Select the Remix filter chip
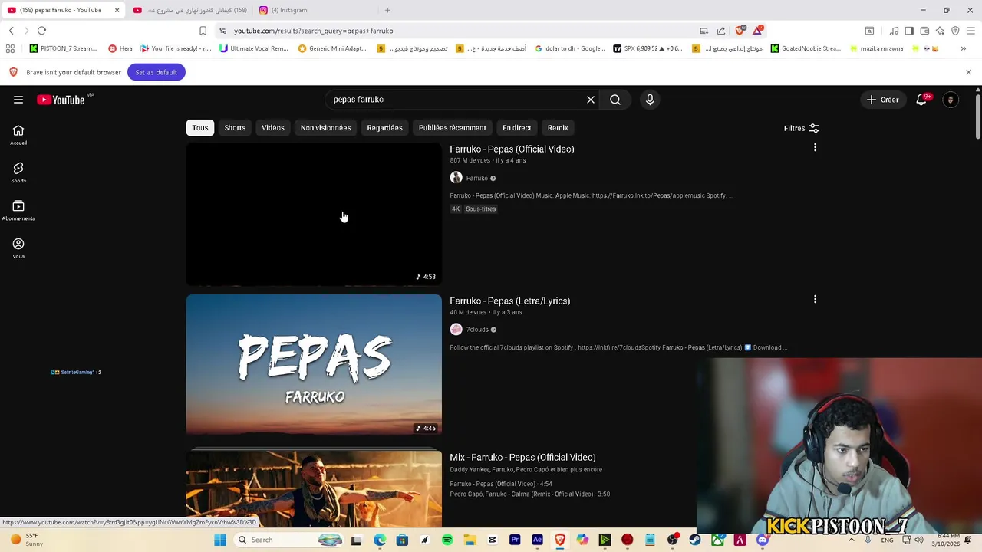The image size is (982, 552). click(558, 128)
